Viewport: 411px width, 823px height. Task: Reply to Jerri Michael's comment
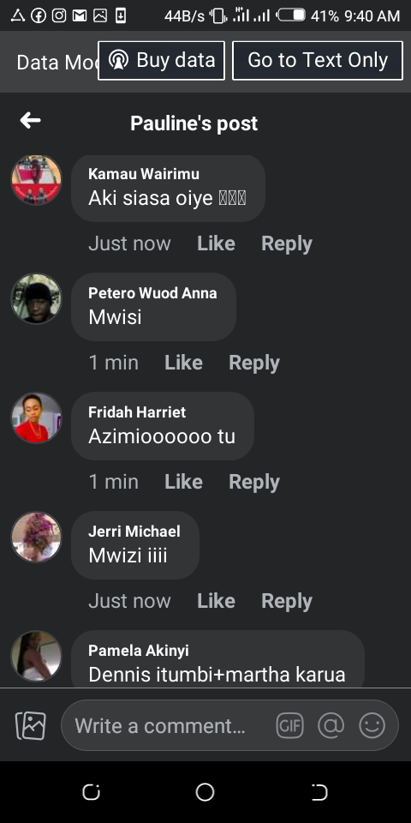pyautogui.click(x=287, y=601)
